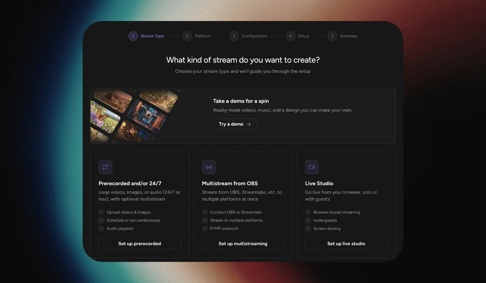
Task: Click the arrow in Try a demo button
Action: pos(249,124)
